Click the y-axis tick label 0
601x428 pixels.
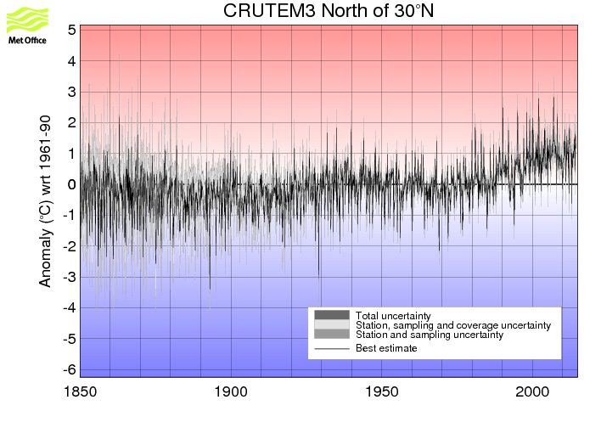coord(71,184)
